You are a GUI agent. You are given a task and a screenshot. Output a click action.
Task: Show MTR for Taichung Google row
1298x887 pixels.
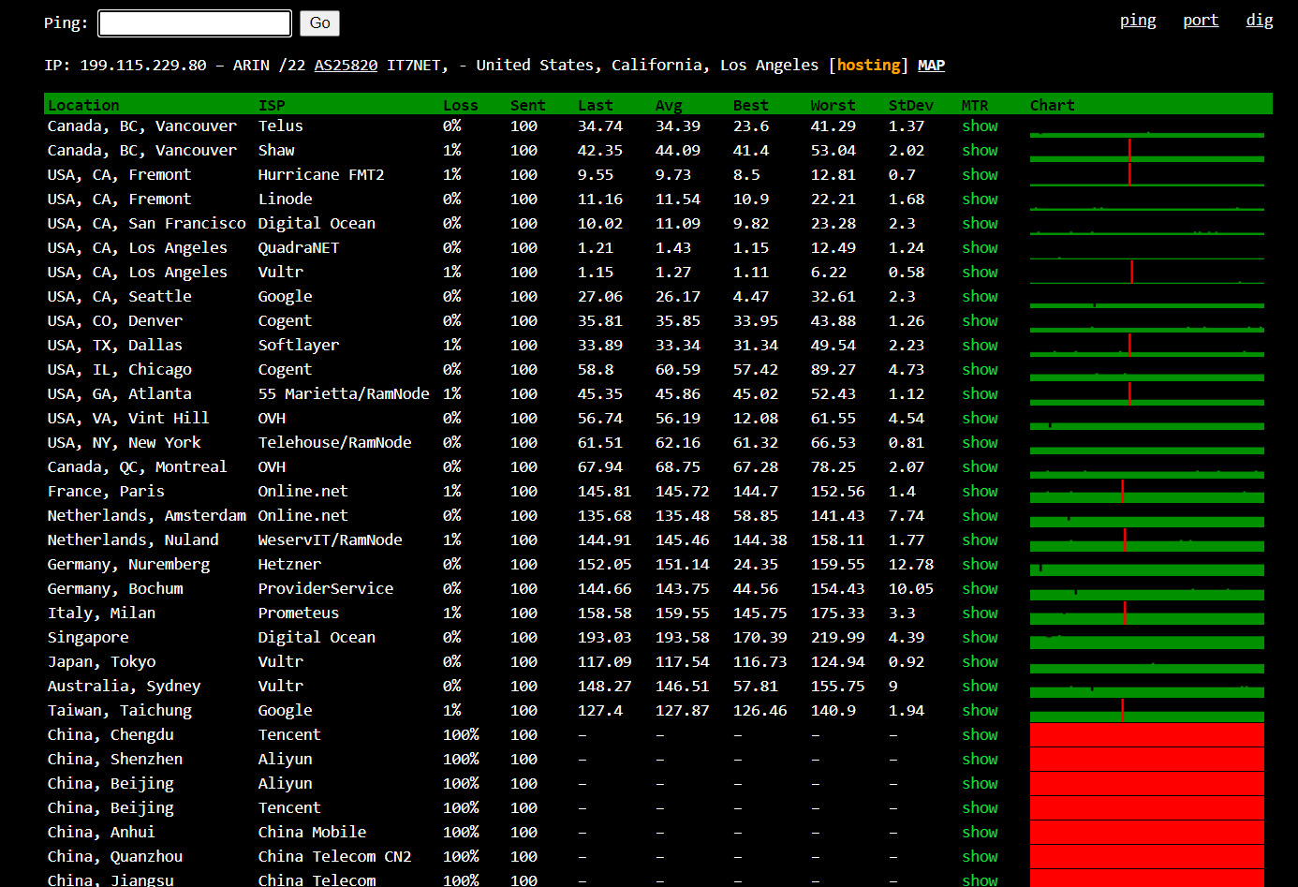click(x=980, y=711)
